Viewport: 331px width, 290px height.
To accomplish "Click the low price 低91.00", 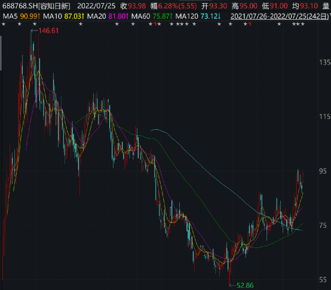I will 275,6.
